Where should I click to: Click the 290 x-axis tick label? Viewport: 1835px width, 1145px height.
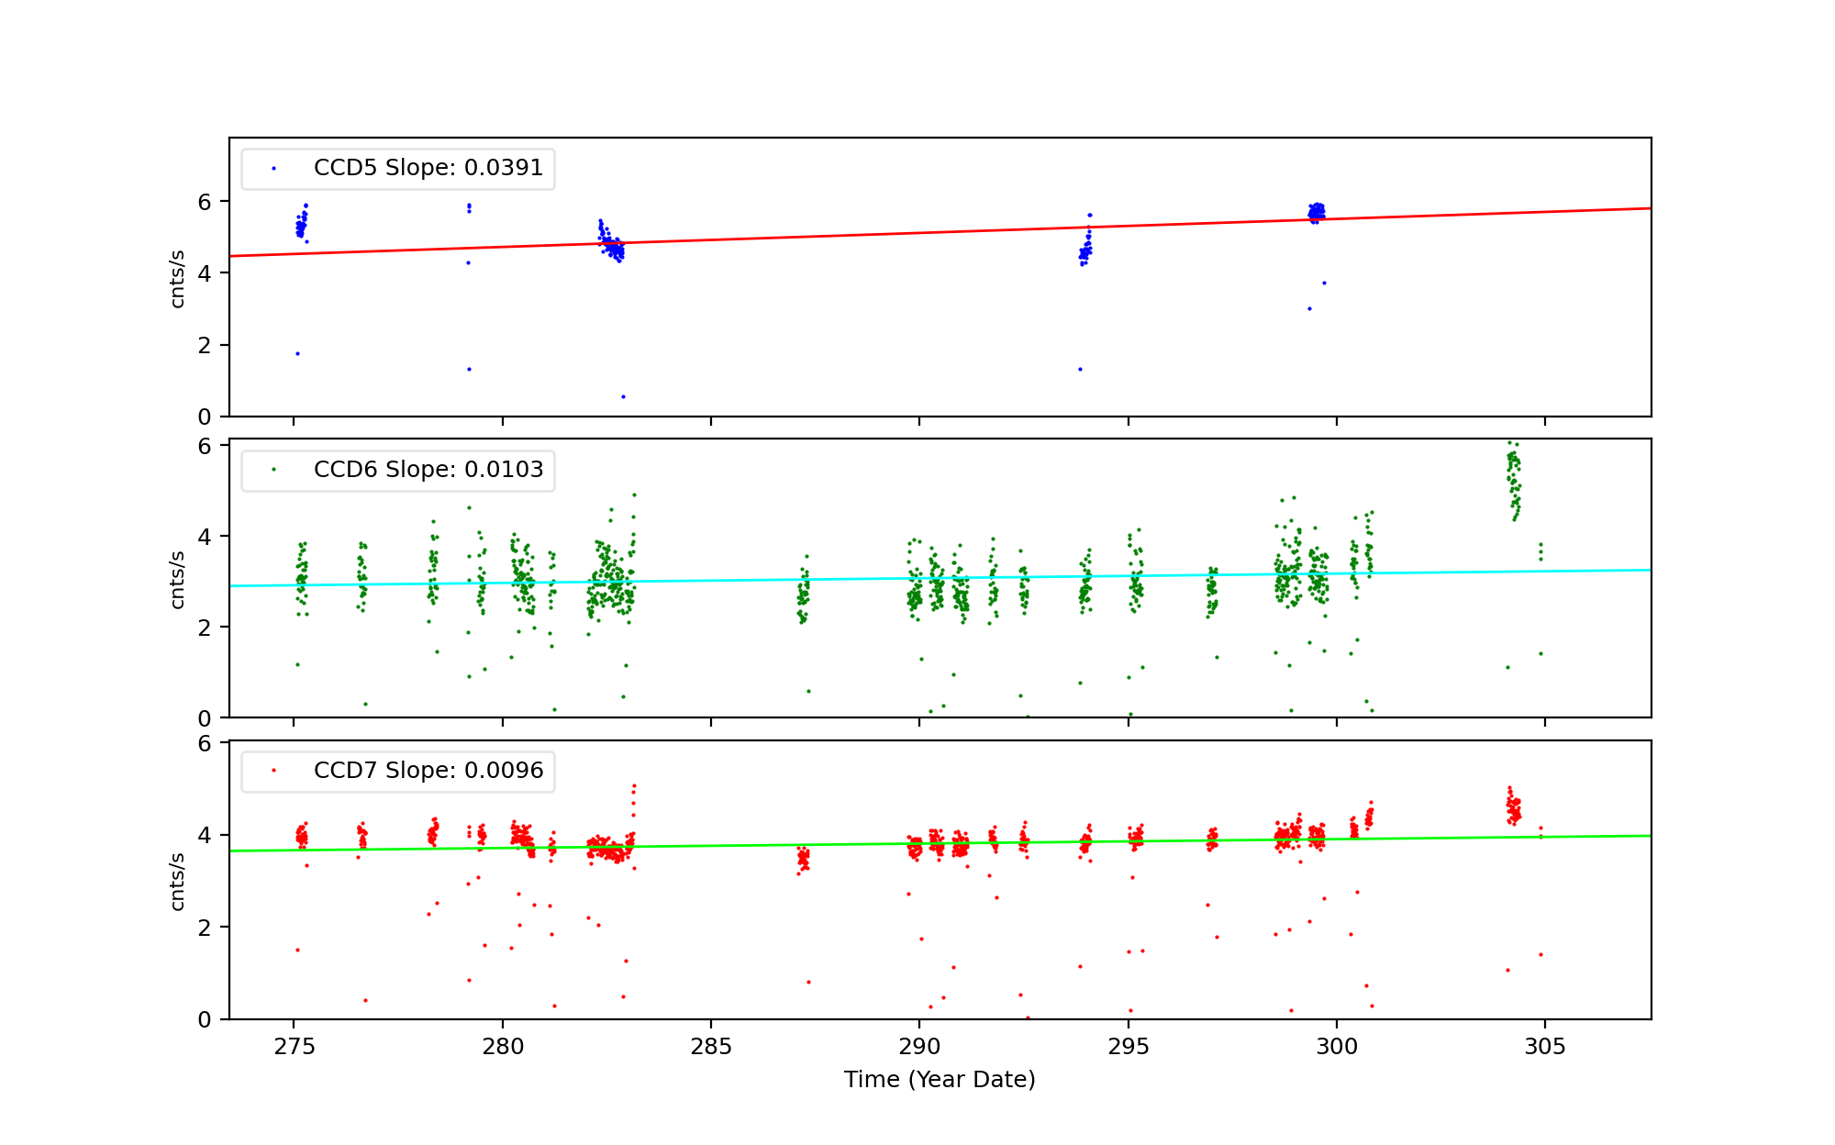click(919, 1047)
